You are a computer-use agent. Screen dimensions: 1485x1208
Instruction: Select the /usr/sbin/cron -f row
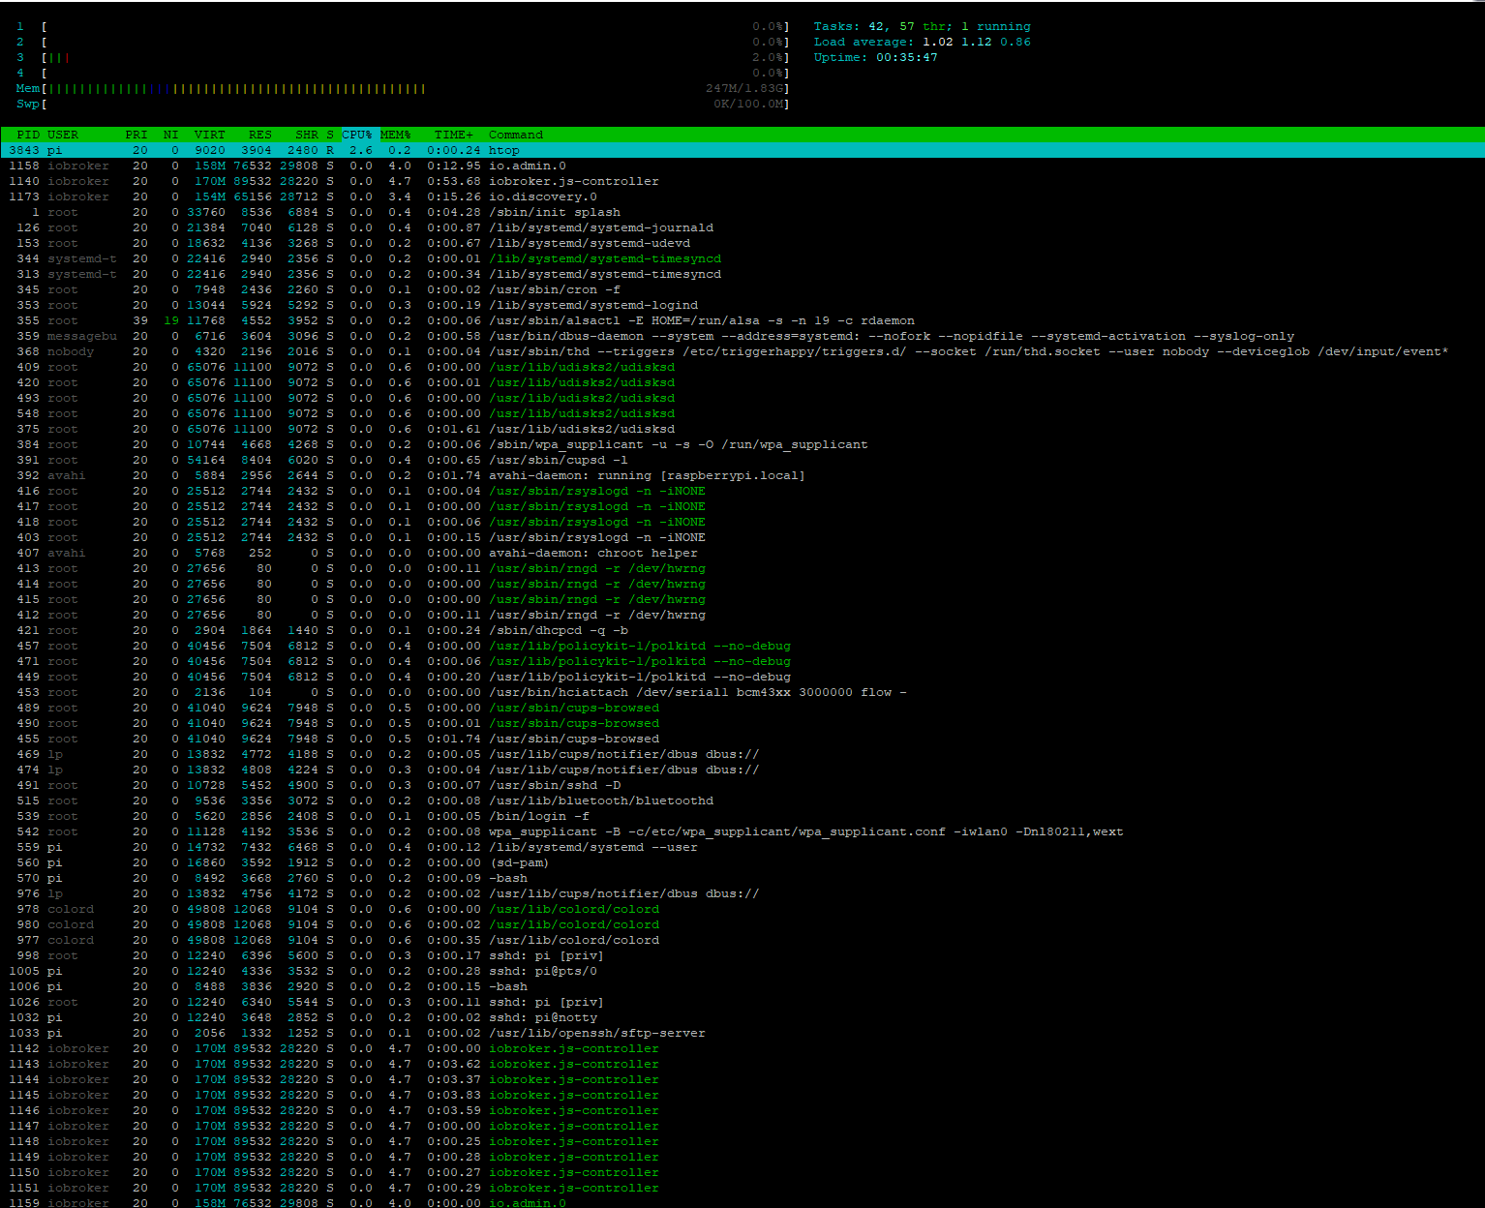(x=742, y=289)
